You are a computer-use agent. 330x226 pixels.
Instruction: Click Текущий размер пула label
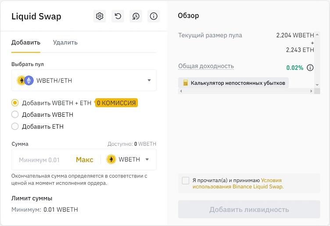[x=210, y=35]
